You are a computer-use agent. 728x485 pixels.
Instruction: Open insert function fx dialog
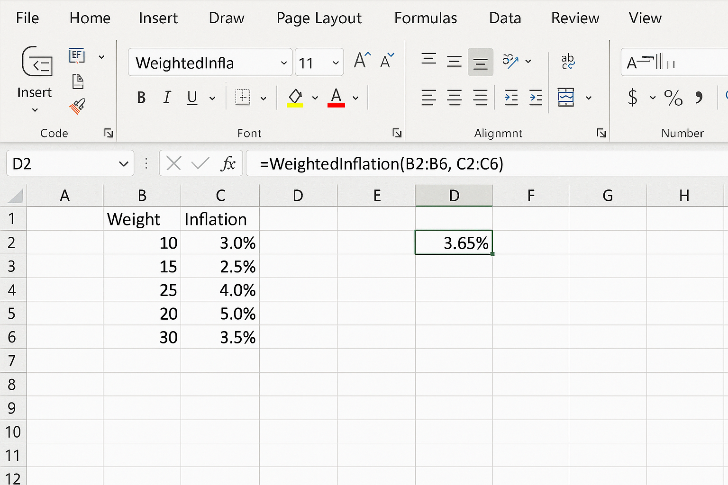tap(228, 163)
